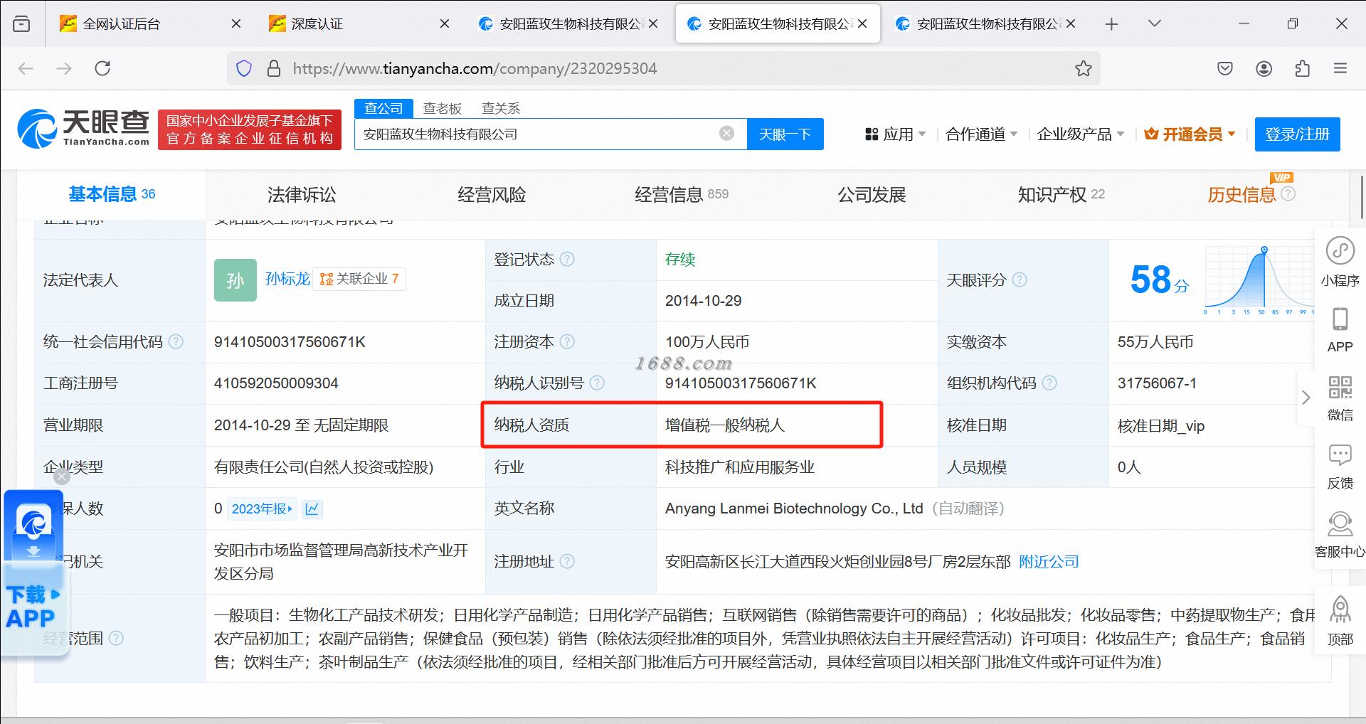Open the 附近公司 link
Viewport: 1366px width, 724px height.
point(1049,562)
